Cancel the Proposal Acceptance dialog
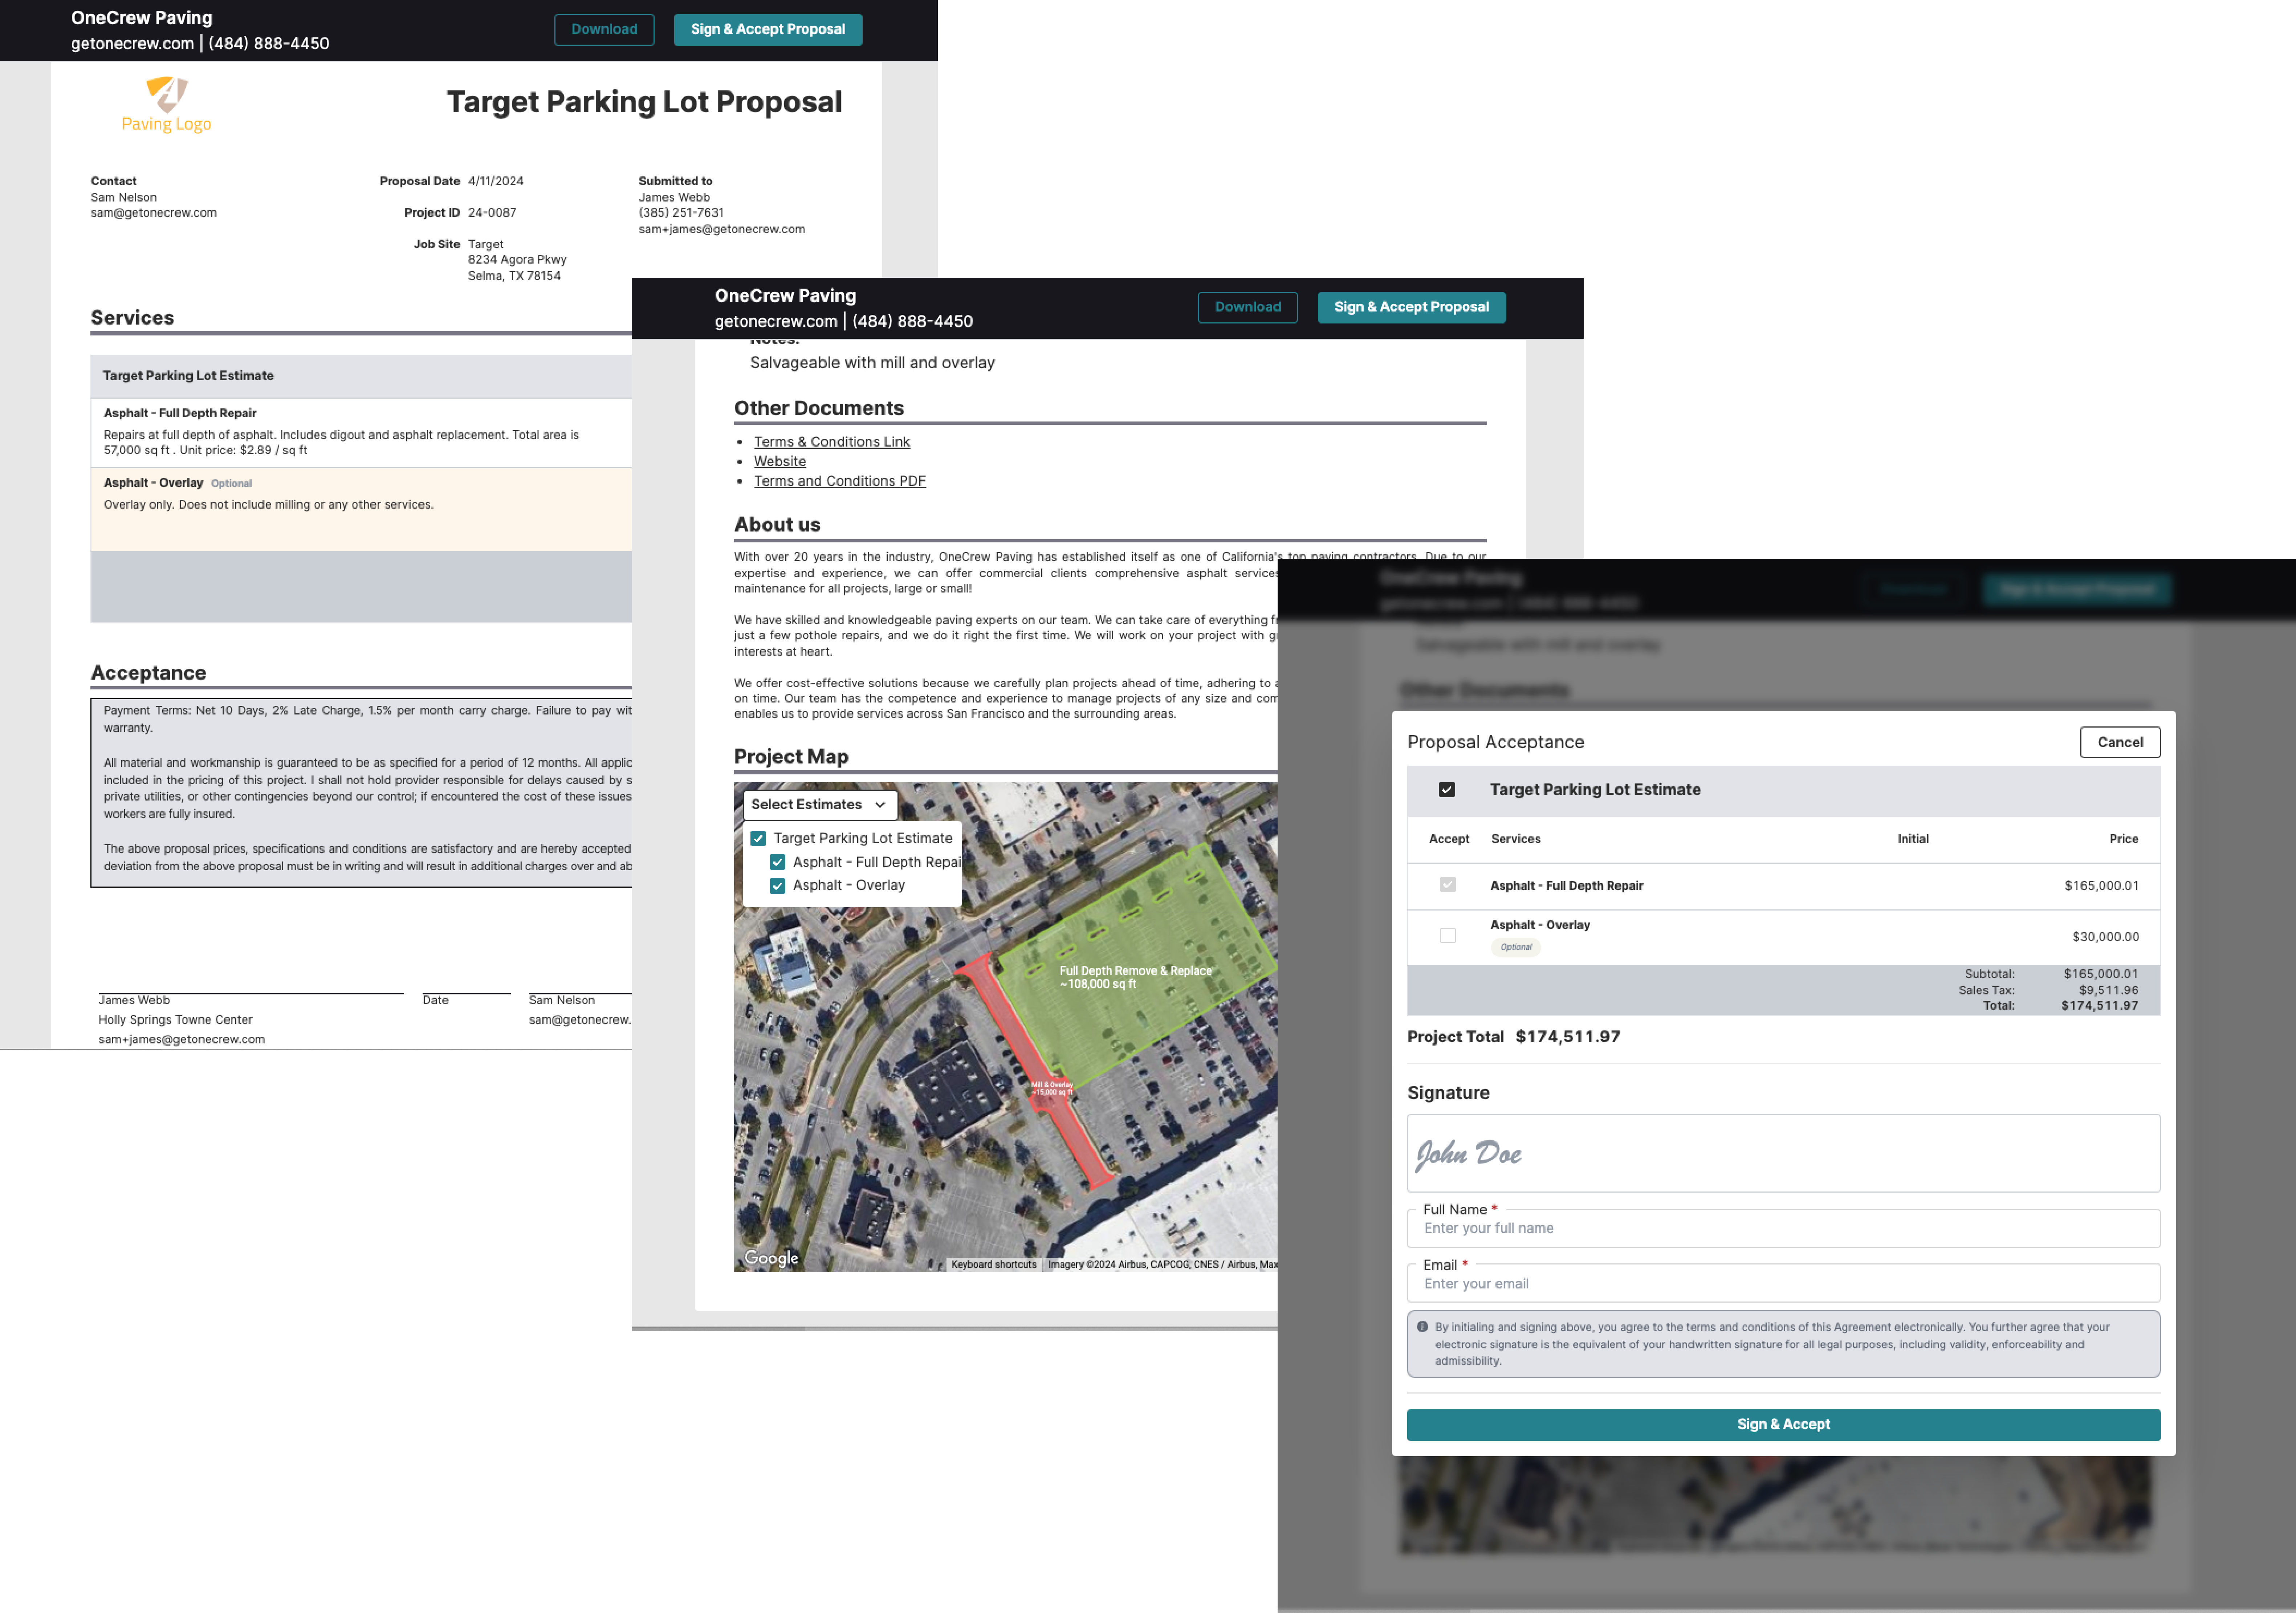The width and height of the screenshot is (2296, 1613). click(2119, 742)
